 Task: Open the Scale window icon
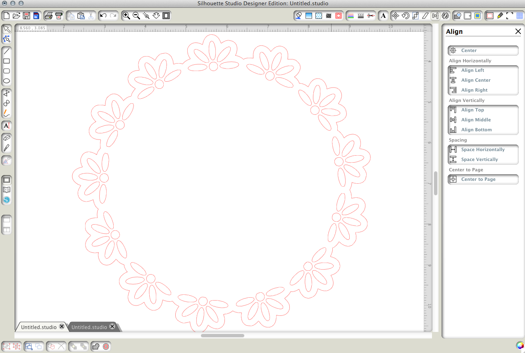[x=415, y=16]
